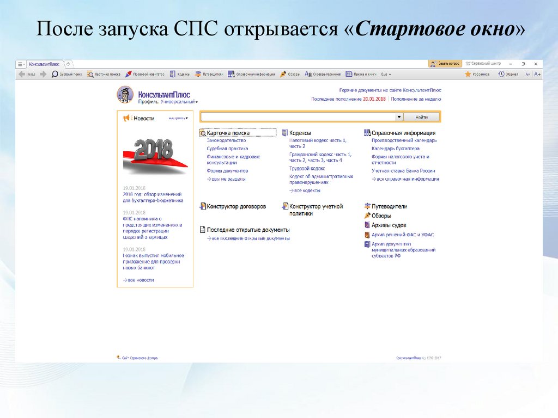Open Настроить dropdown in Новости panel
558x418 pixels.
[178, 118]
